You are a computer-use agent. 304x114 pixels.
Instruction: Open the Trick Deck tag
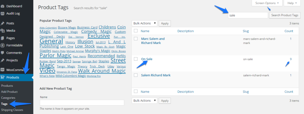click(97, 66)
